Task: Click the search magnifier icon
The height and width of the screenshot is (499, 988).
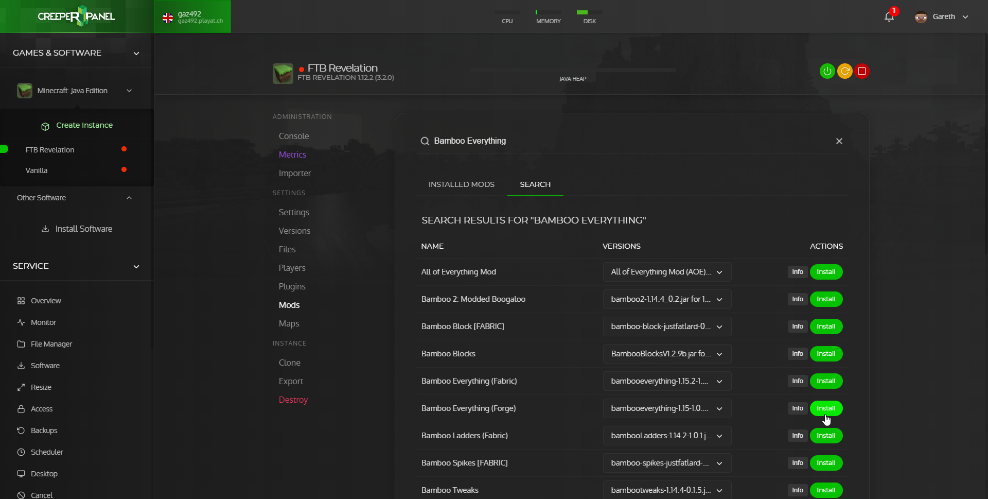Action: (425, 141)
